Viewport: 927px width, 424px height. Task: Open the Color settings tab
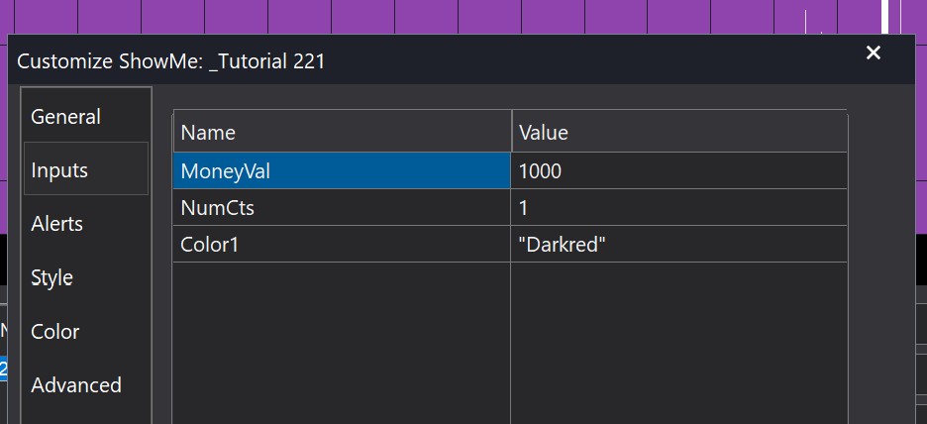[55, 331]
